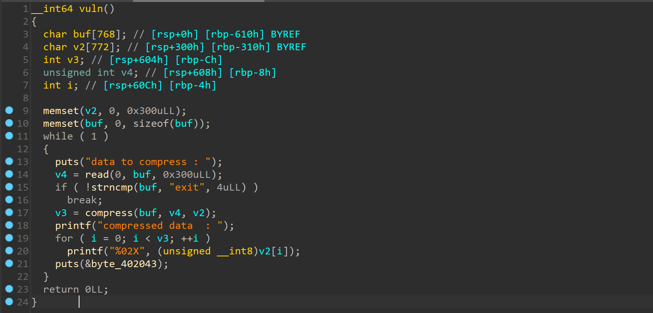This screenshot has width=653, height=313.
Task: Click the breakpoint marker beside line 10
Action: click(9, 123)
